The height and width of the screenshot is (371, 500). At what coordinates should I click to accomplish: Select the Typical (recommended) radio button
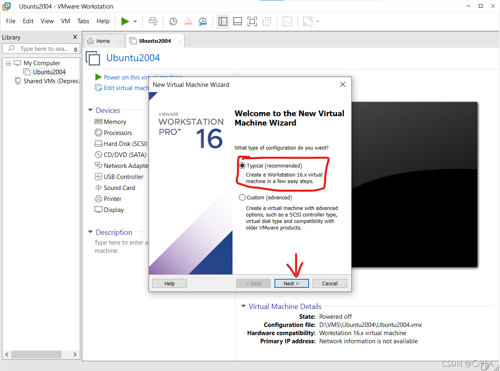(243, 166)
